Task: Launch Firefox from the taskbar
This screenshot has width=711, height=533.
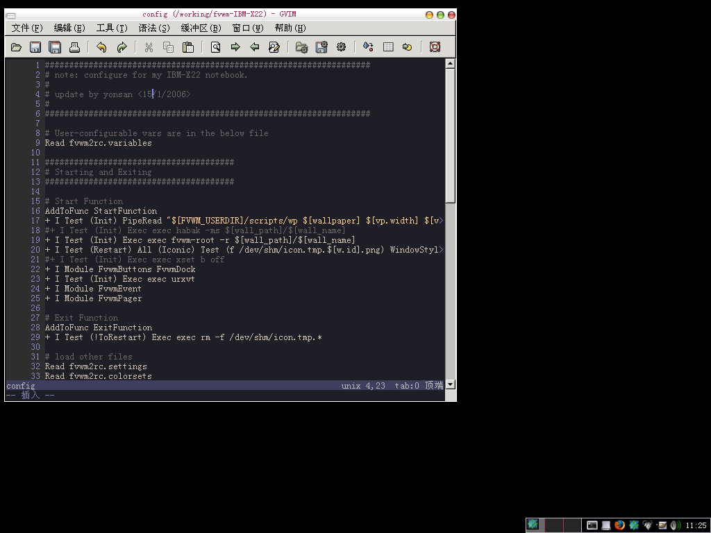Action: (x=620, y=525)
